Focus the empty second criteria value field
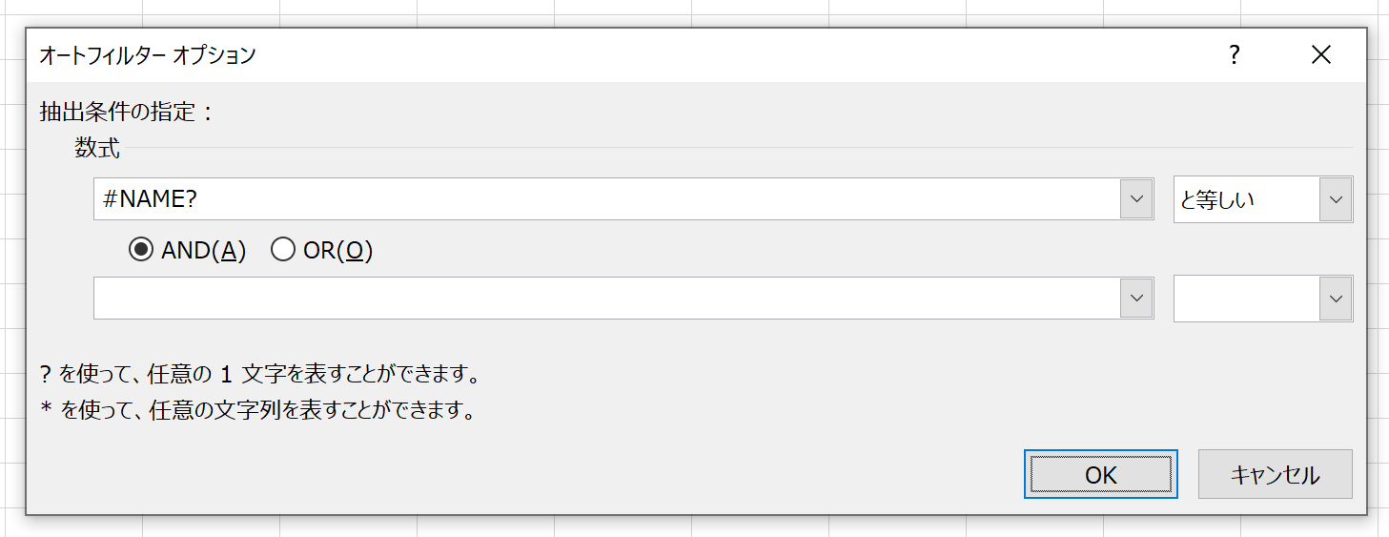The image size is (1389, 537). coord(607,298)
